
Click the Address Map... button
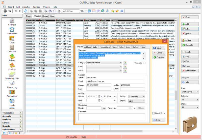190,71
